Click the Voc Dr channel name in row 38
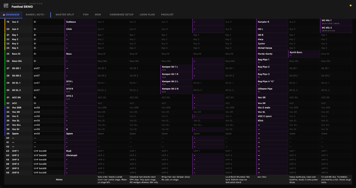This screenshot has height=188, width=356. 16,129
